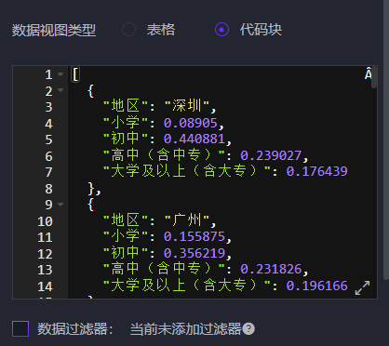Click the 当前未添加过滤器 text
Viewport: 389px width, 346px height.
click(185, 329)
